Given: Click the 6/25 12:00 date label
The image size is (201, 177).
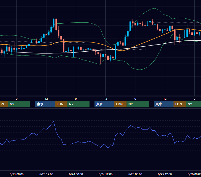Looking at the screenshot, I should (x=165, y=174).
